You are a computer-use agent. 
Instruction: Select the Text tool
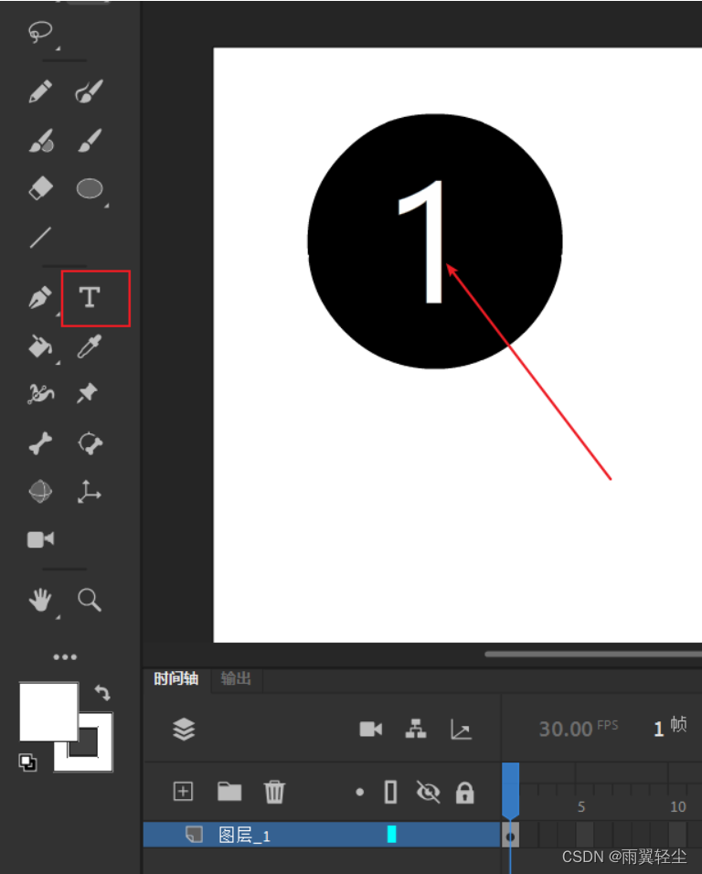(x=90, y=298)
